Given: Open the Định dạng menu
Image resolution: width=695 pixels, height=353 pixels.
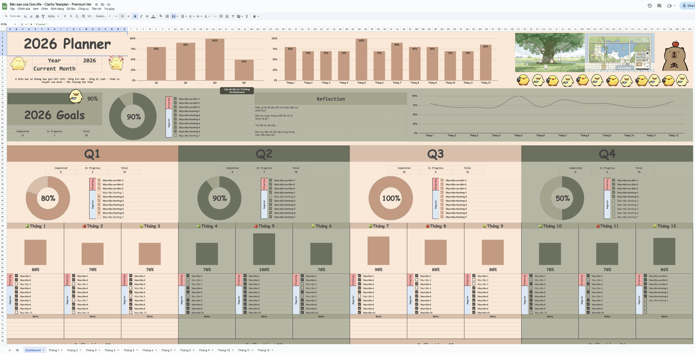Looking at the screenshot, I should click(57, 9).
